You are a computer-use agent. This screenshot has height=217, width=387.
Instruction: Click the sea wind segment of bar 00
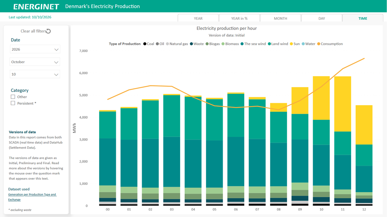tap(107, 162)
